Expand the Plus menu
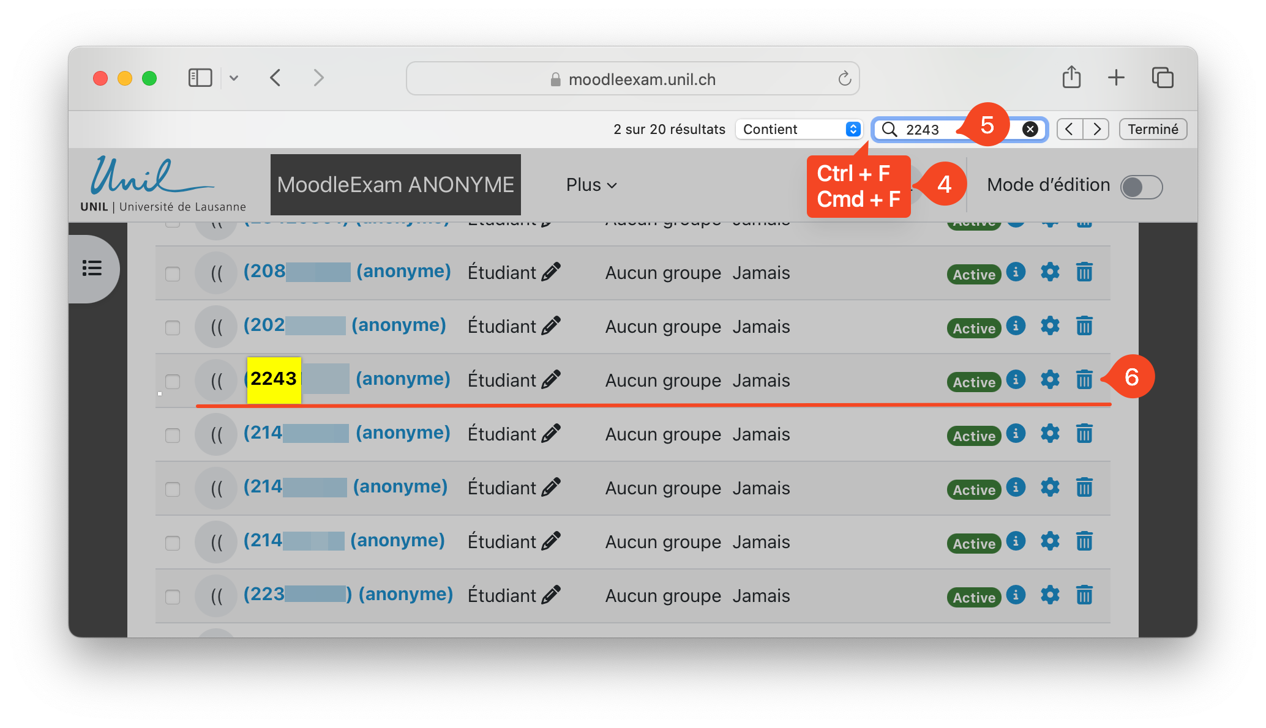 [x=591, y=185]
